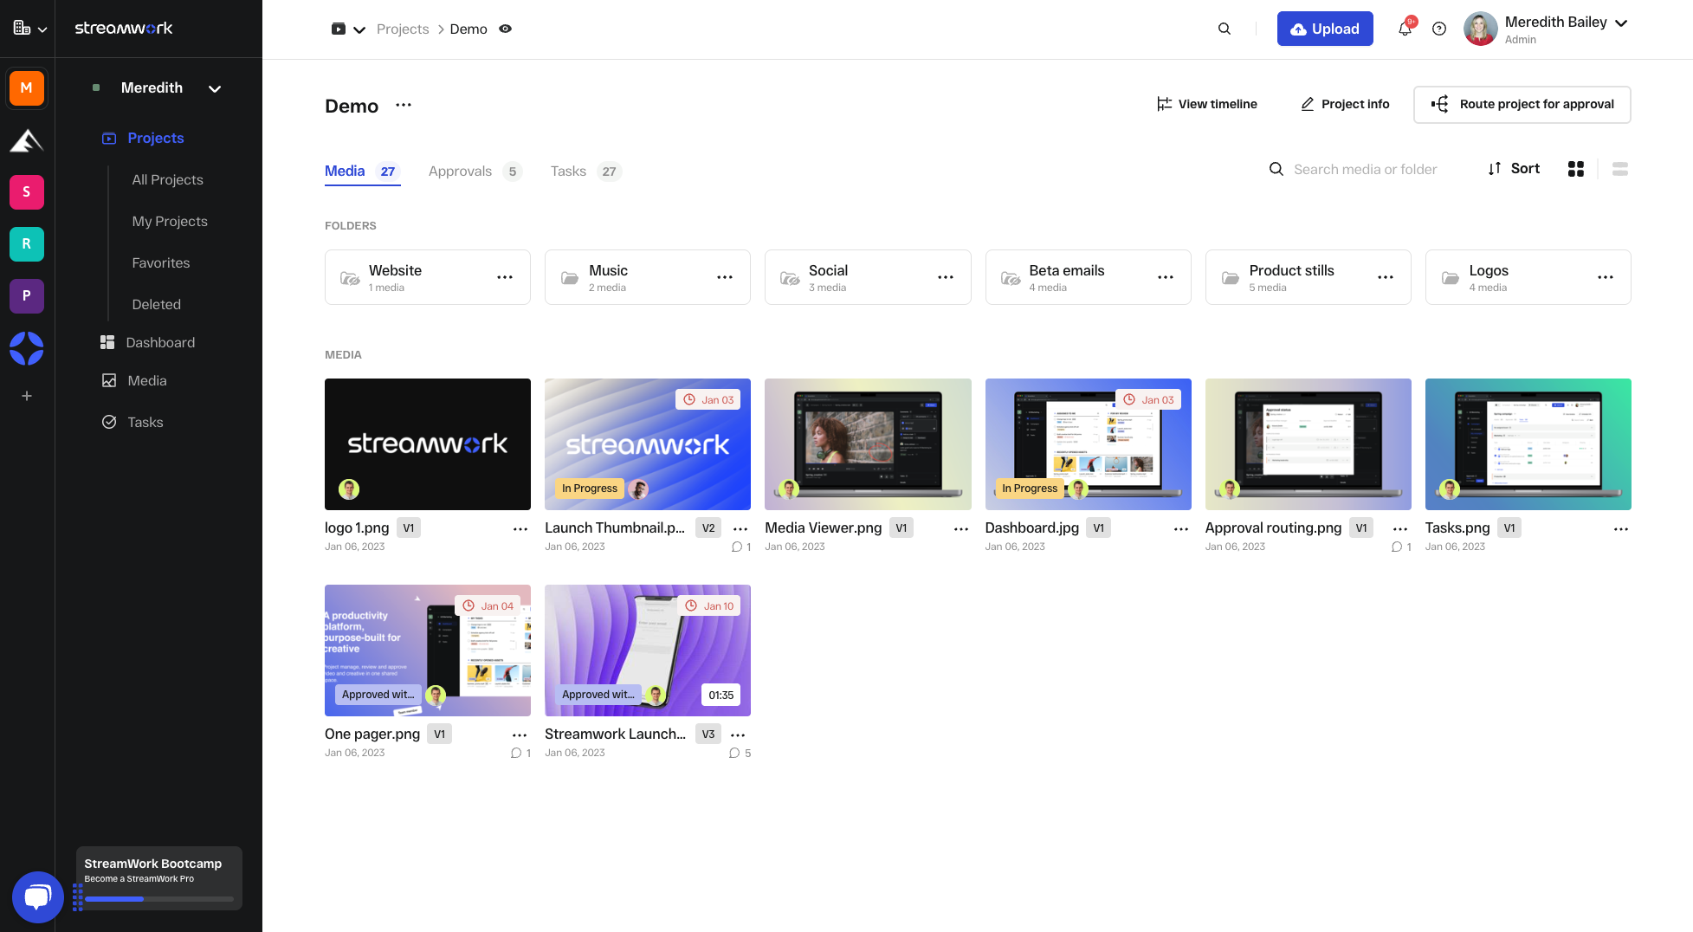
Task: Open more options for Dashboard.jpg
Action: click(x=1181, y=528)
